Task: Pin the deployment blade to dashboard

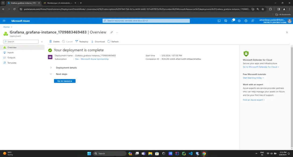Action: pos(112,32)
